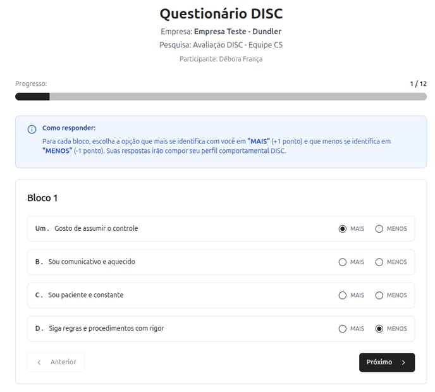
Task: Mark MENOS for Sou paciente e constante
Action: pos(379,295)
